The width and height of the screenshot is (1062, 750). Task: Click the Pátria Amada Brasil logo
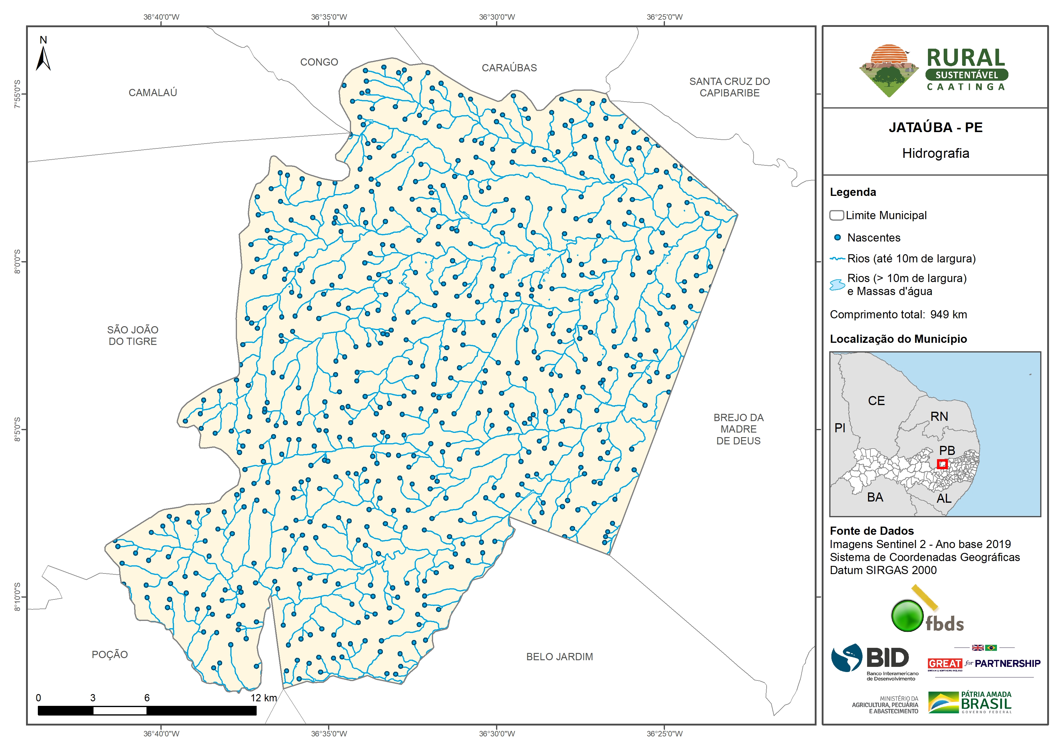tap(970, 703)
